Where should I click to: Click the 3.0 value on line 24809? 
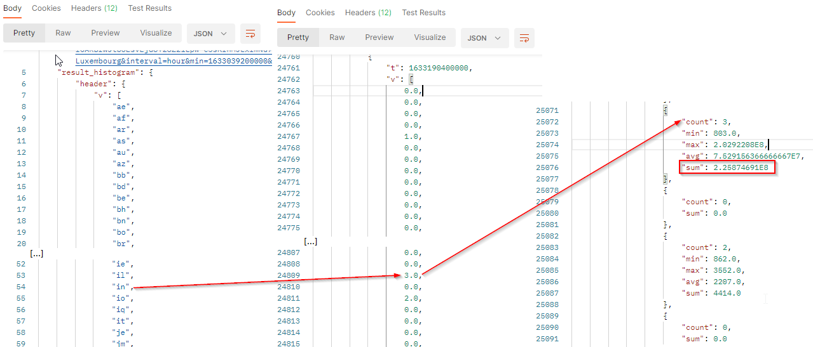pyautogui.click(x=411, y=275)
